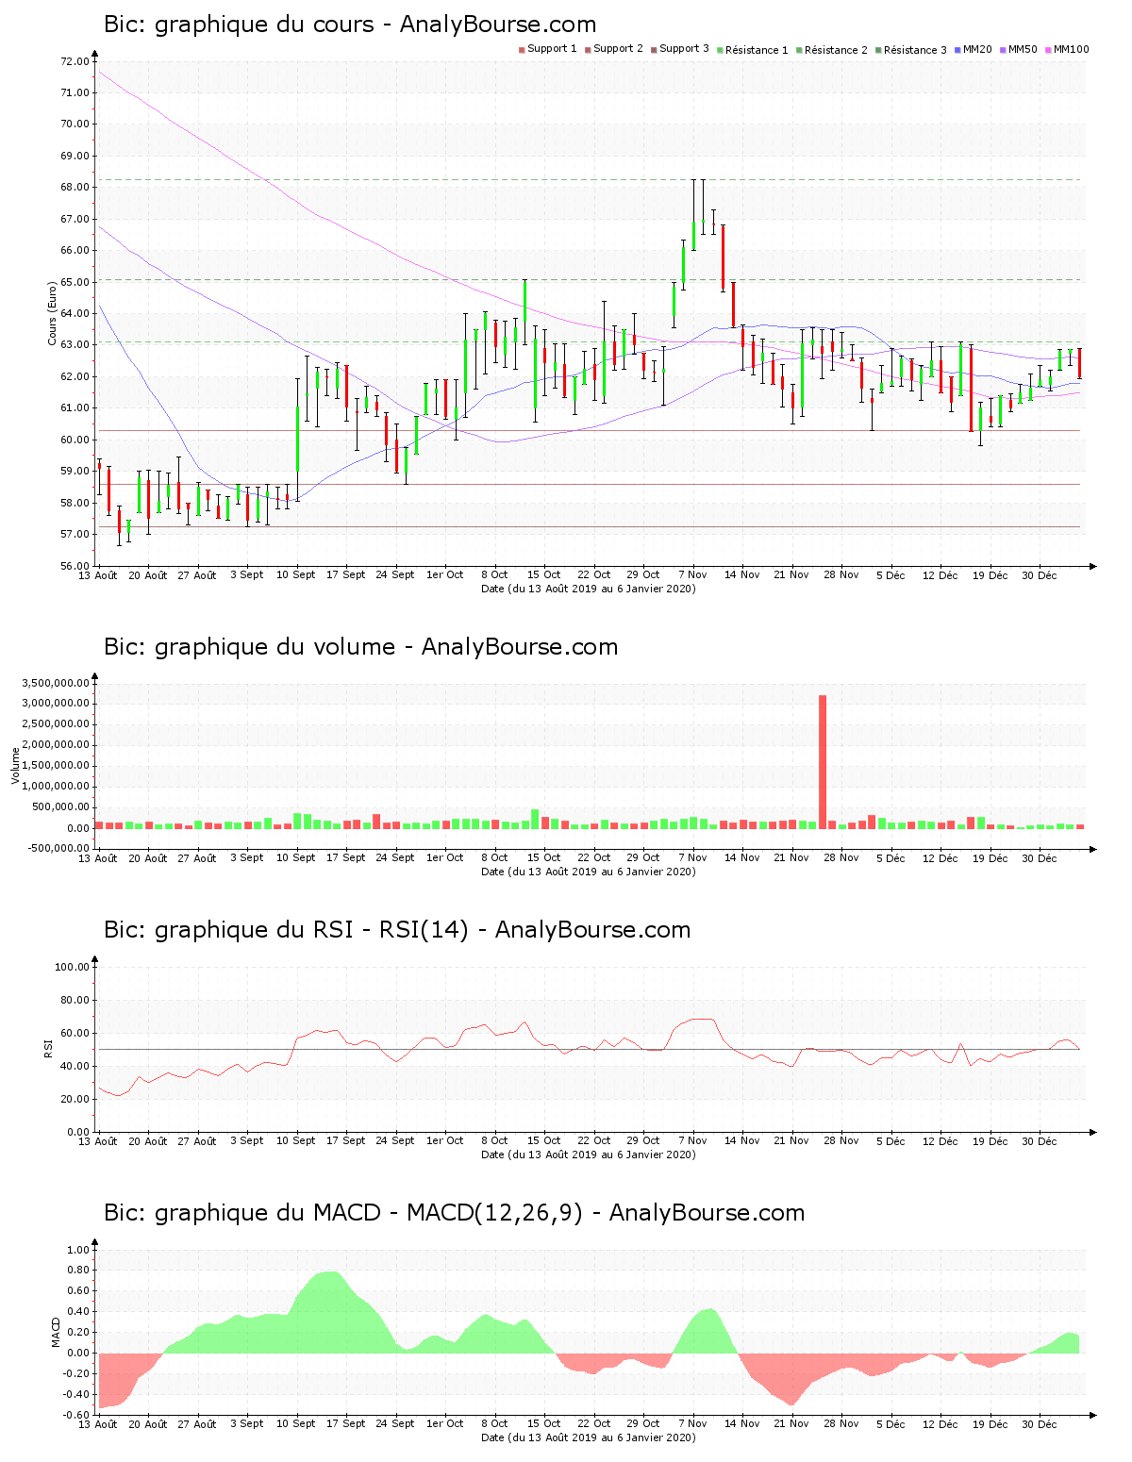Click the 'Volume' vertical axis label
The height and width of the screenshot is (1462, 1132).
[15, 766]
